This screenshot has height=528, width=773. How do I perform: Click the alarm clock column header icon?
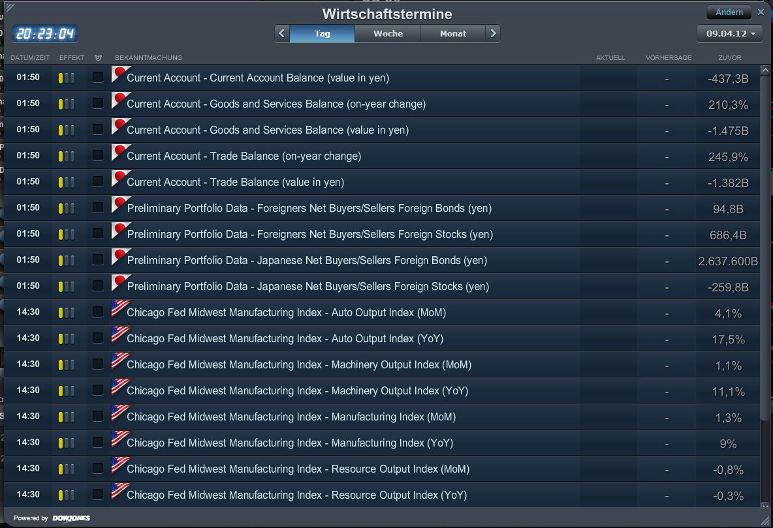pos(98,57)
